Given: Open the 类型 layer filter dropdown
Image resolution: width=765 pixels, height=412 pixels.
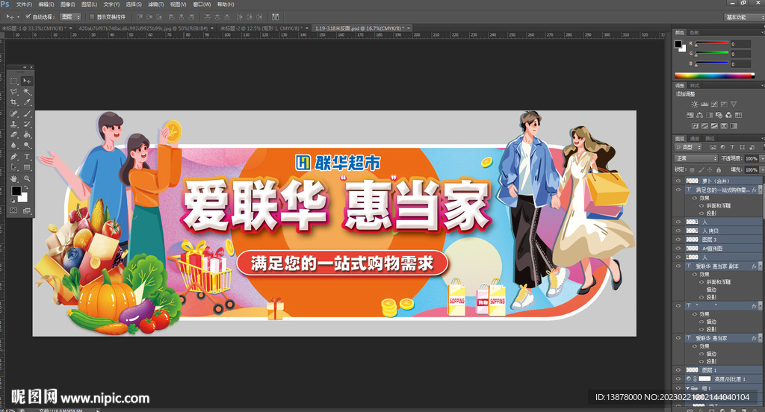Looking at the screenshot, I should (688, 147).
